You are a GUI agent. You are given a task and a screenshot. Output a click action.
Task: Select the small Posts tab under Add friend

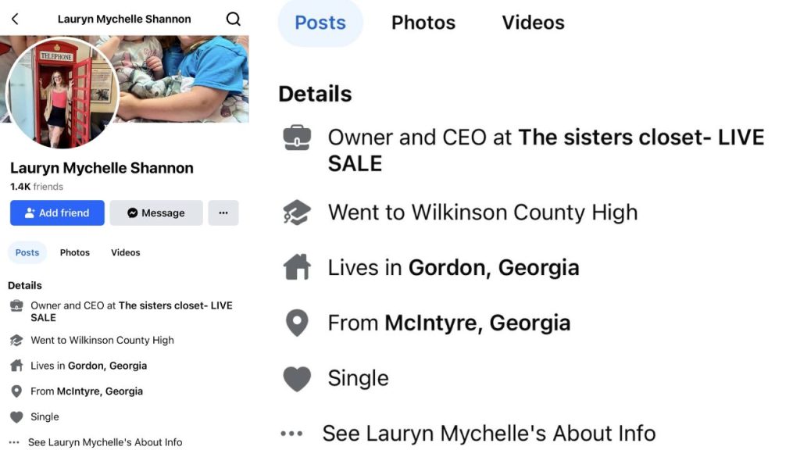point(27,252)
